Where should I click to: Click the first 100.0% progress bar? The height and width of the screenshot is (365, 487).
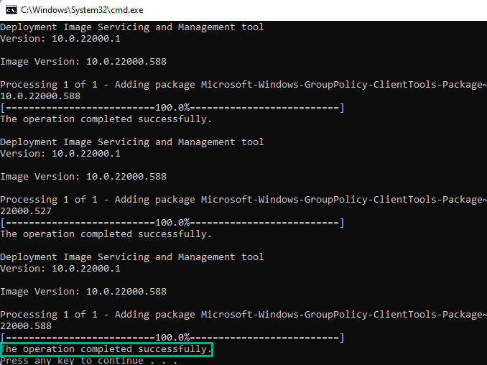172,108
